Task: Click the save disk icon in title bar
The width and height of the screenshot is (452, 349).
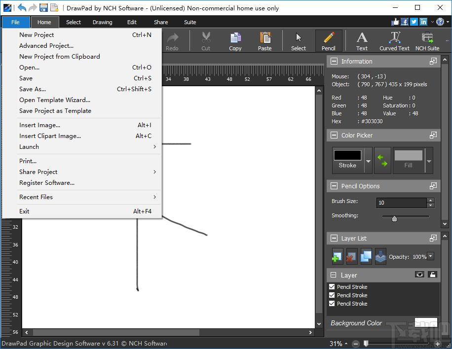Action: [x=43, y=7]
